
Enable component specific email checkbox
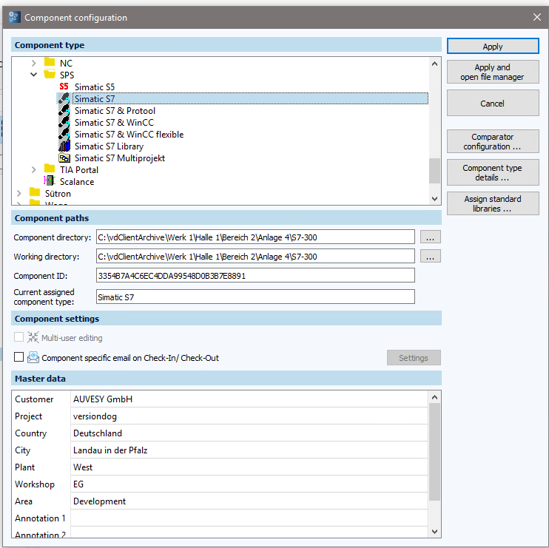click(19, 358)
